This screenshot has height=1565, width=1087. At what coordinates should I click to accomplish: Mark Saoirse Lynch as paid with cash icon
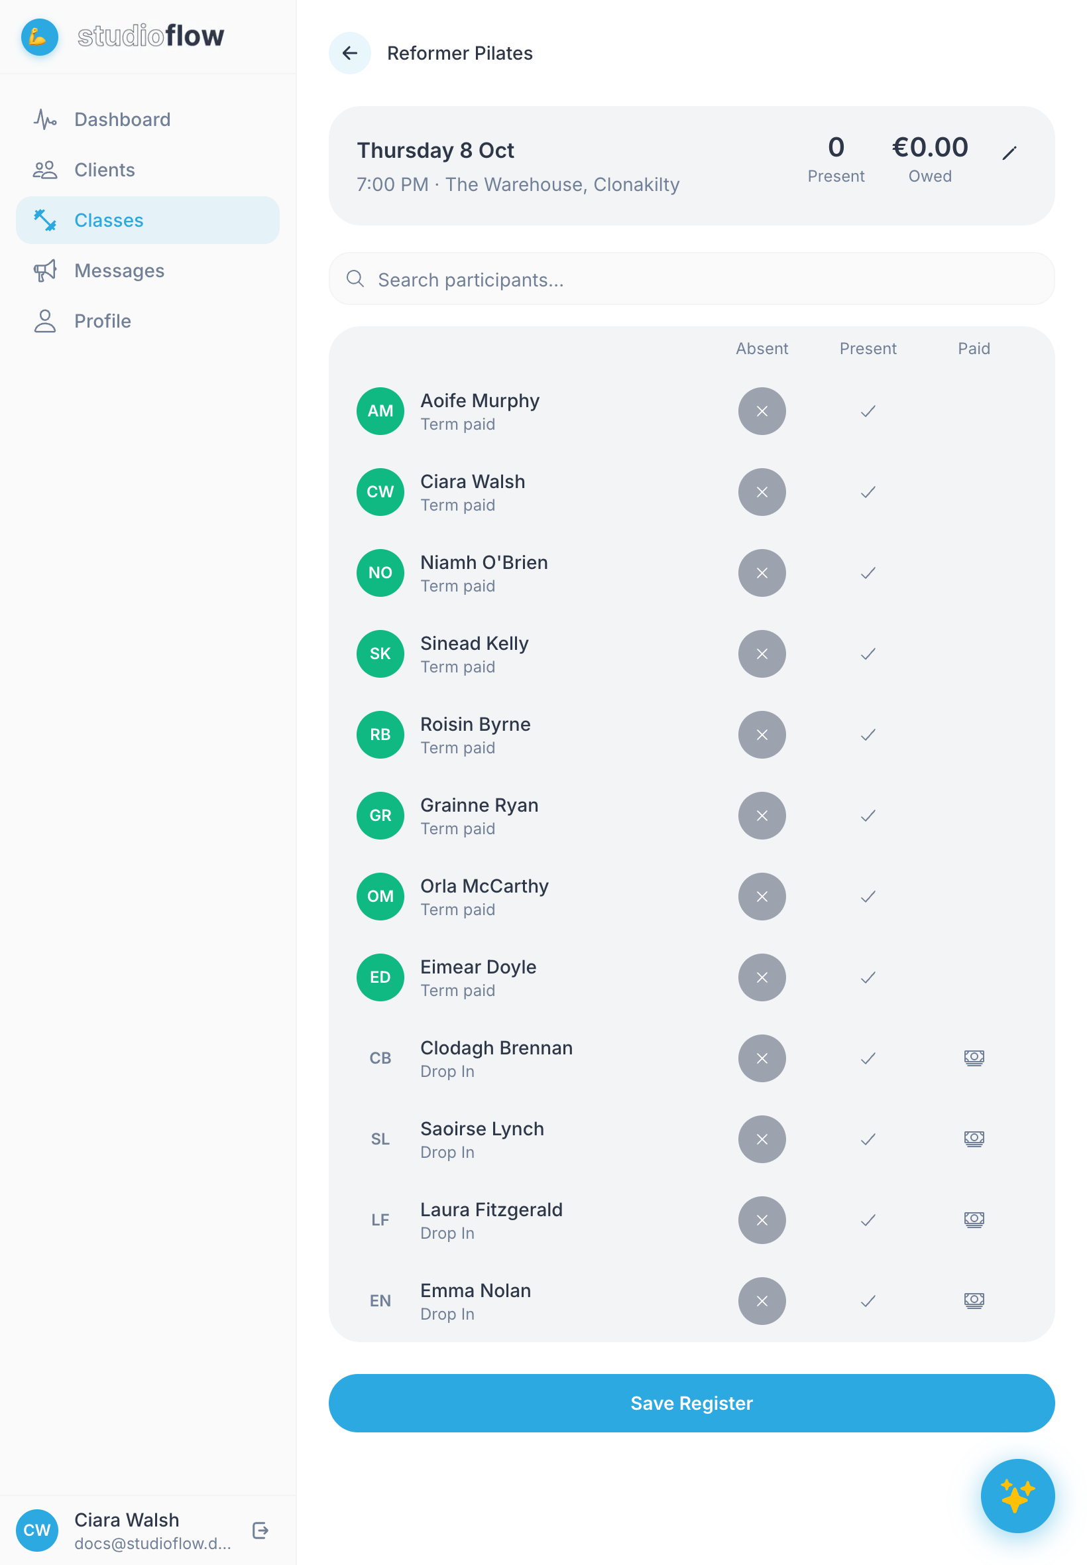(973, 1139)
